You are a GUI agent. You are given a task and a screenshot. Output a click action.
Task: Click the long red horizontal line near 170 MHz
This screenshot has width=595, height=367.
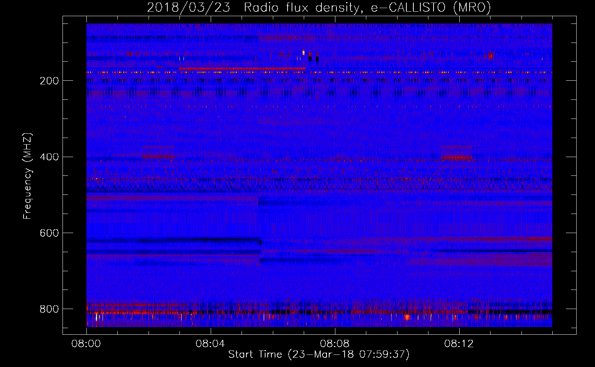242,68
